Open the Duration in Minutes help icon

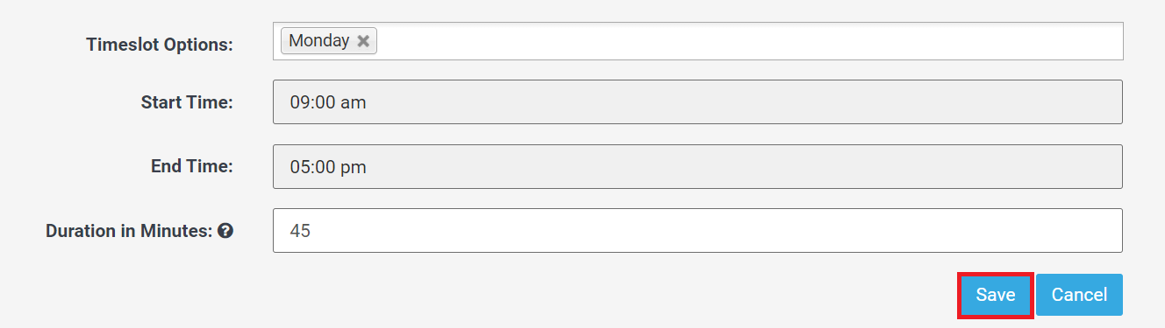tap(225, 231)
